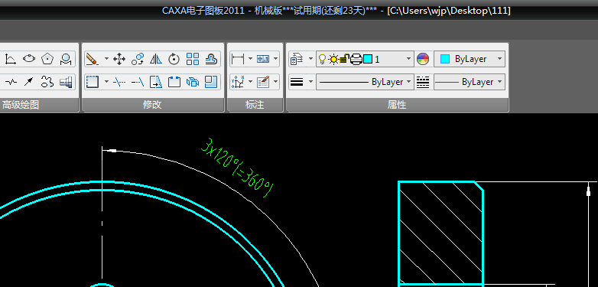Click the eraser brush delete tool

[x=92, y=59]
